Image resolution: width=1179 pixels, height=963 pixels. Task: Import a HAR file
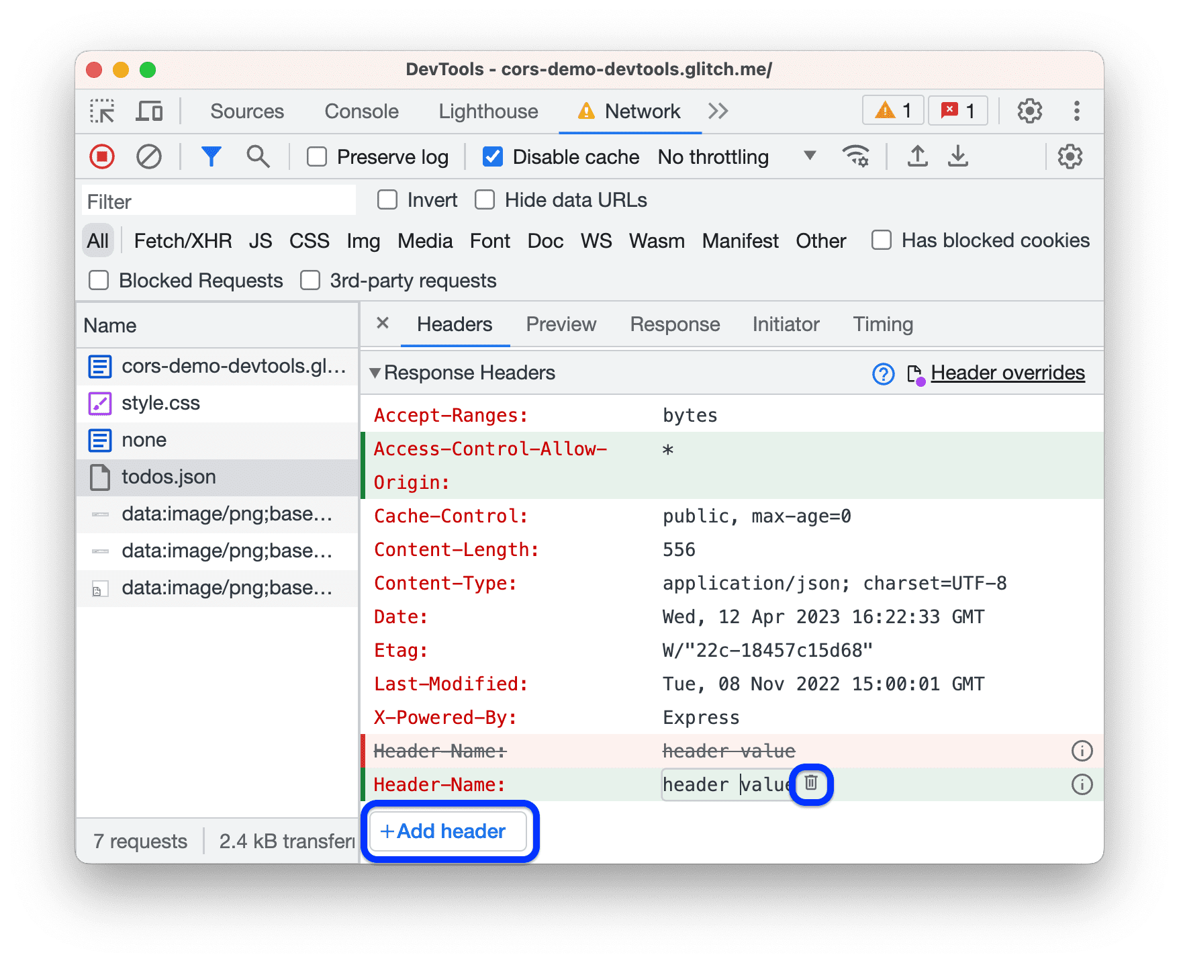pos(917,156)
